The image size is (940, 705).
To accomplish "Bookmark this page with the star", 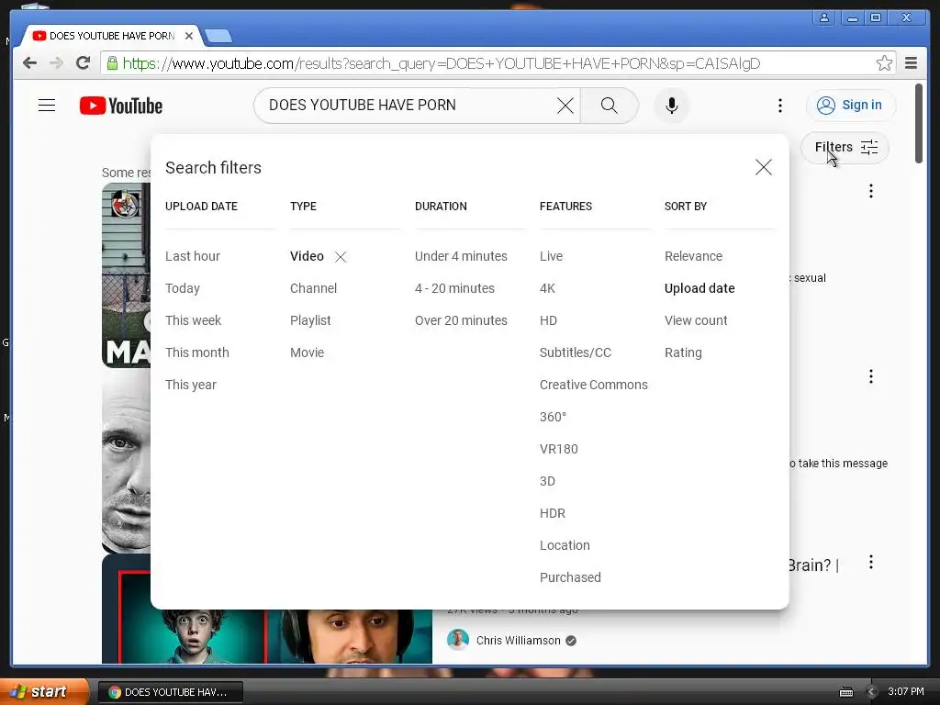I will click(x=884, y=63).
